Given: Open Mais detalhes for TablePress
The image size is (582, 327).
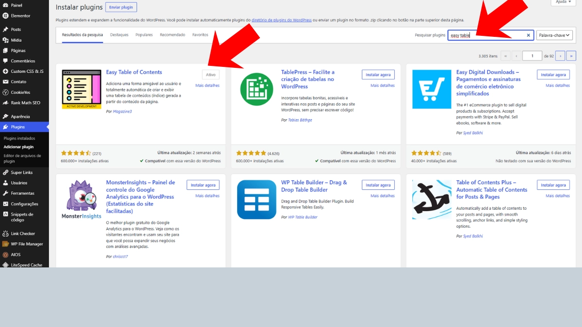Looking at the screenshot, I should point(383,86).
